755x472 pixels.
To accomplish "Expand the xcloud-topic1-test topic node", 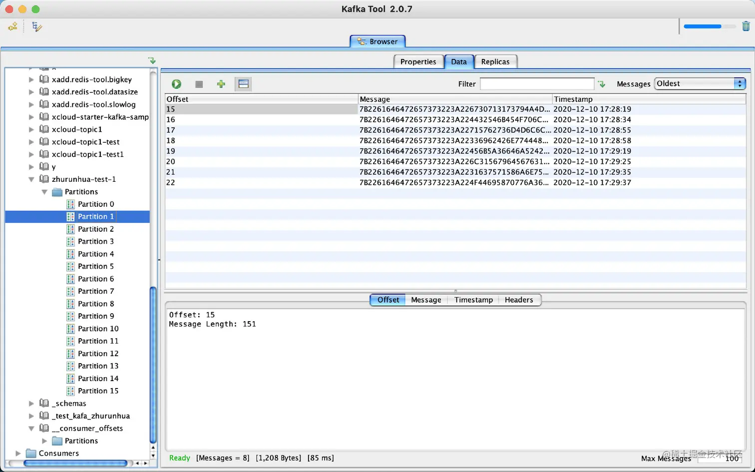I will click(31, 142).
